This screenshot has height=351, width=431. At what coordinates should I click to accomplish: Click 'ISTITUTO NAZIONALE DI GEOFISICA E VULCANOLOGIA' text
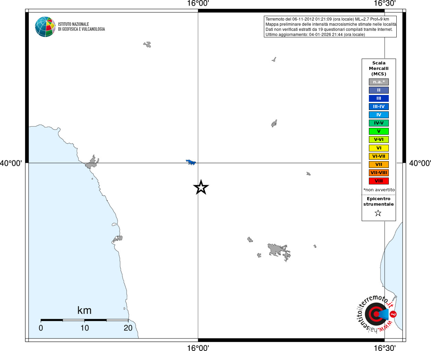81,27
